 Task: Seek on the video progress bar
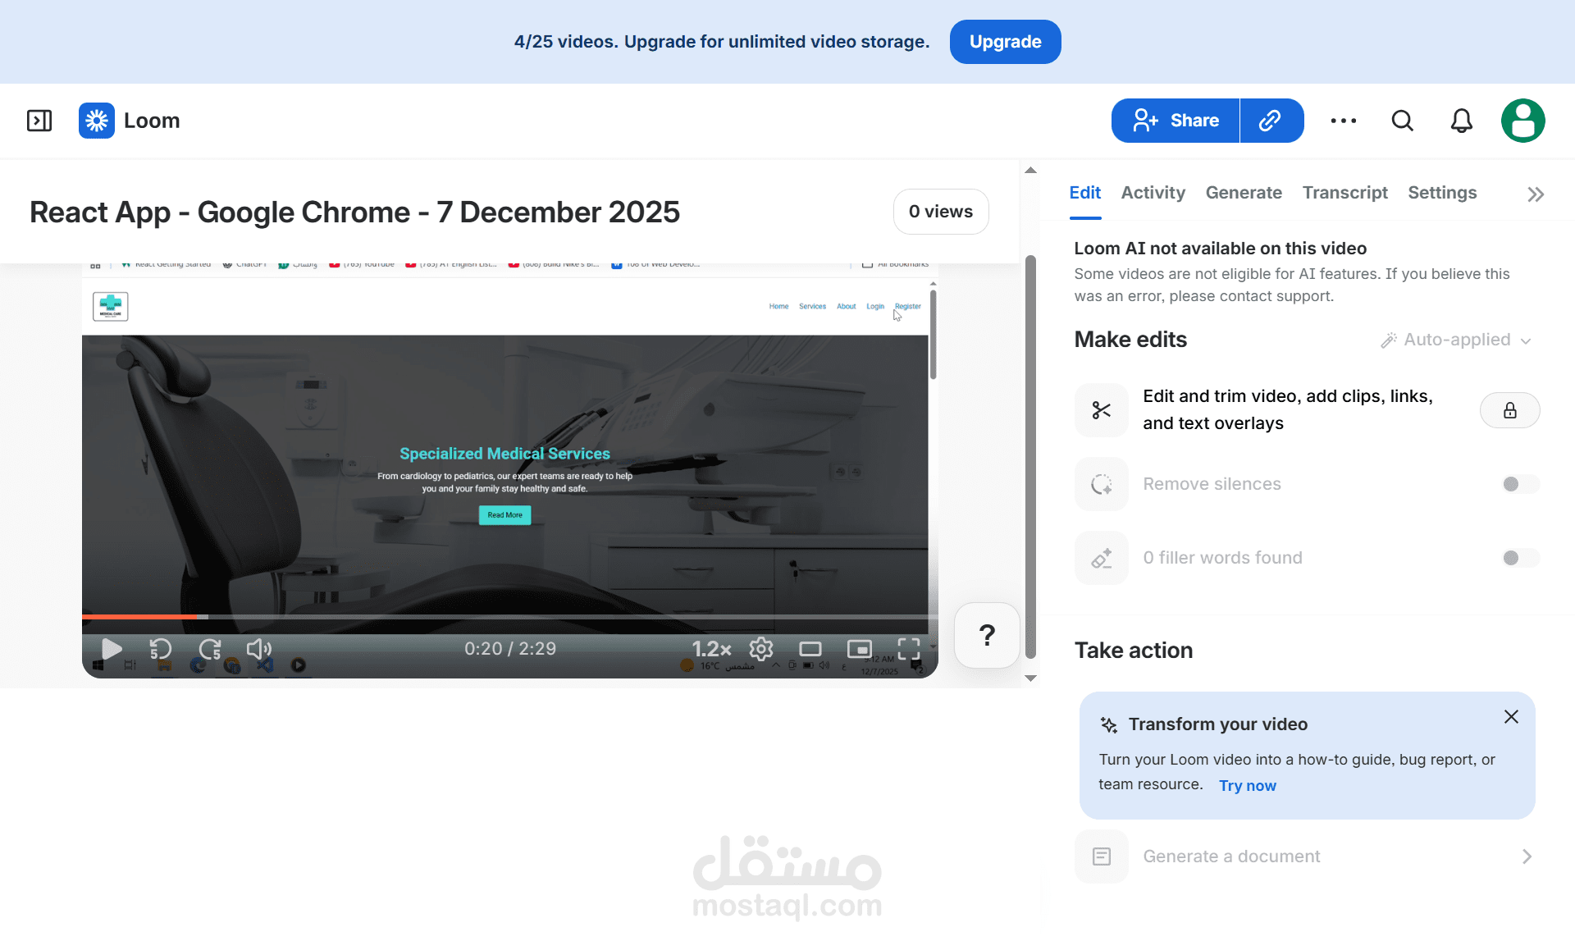click(x=509, y=616)
